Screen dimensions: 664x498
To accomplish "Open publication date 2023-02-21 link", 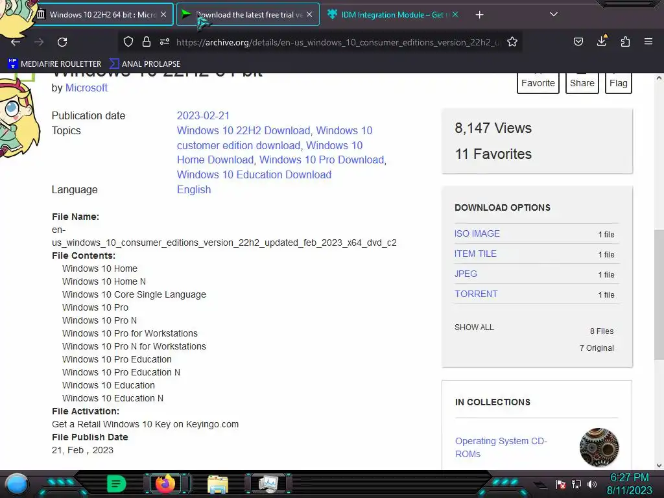I will pyautogui.click(x=203, y=115).
